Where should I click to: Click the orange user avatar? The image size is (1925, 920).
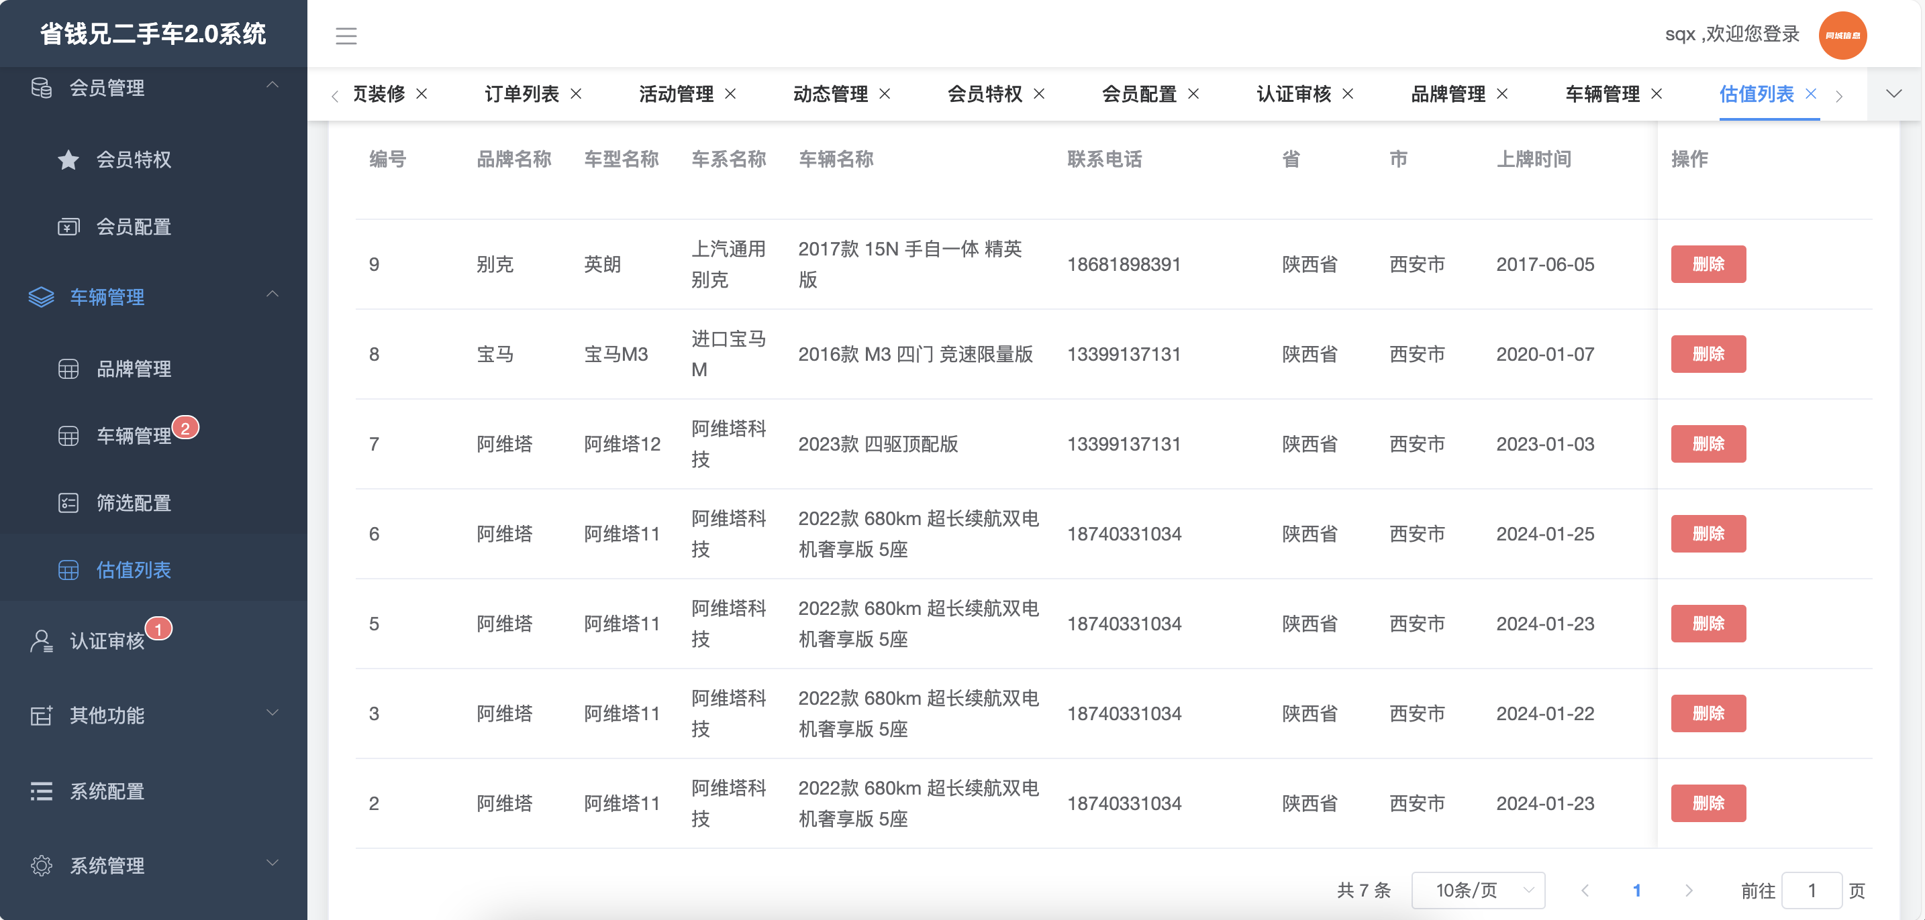point(1842,35)
